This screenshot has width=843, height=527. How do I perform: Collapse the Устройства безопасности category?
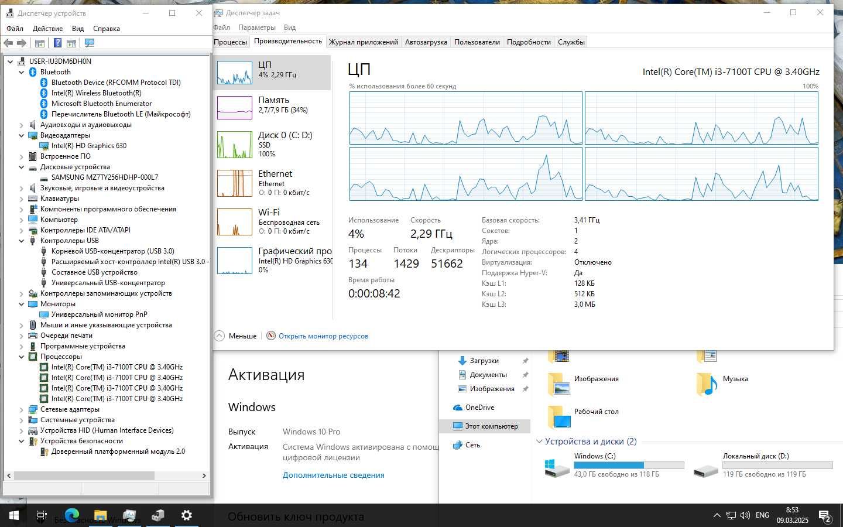pyautogui.click(x=22, y=441)
